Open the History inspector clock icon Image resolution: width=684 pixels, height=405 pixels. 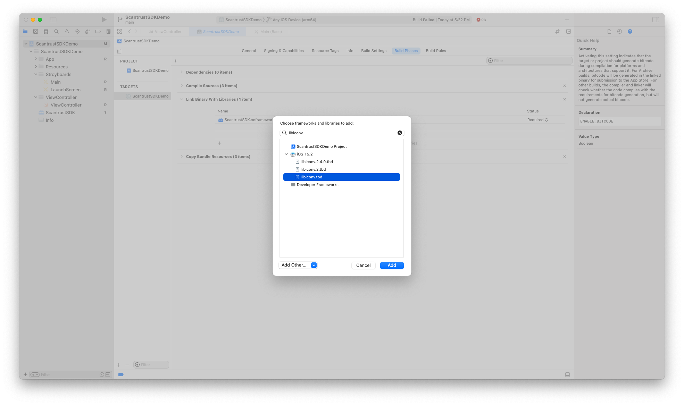point(619,32)
